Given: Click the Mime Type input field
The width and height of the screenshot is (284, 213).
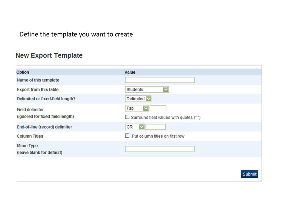Looking at the screenshot, I should pyautogui.click(x=159, y=149).
